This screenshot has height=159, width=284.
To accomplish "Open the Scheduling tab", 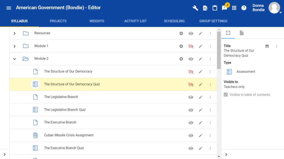I will (174, 21).
